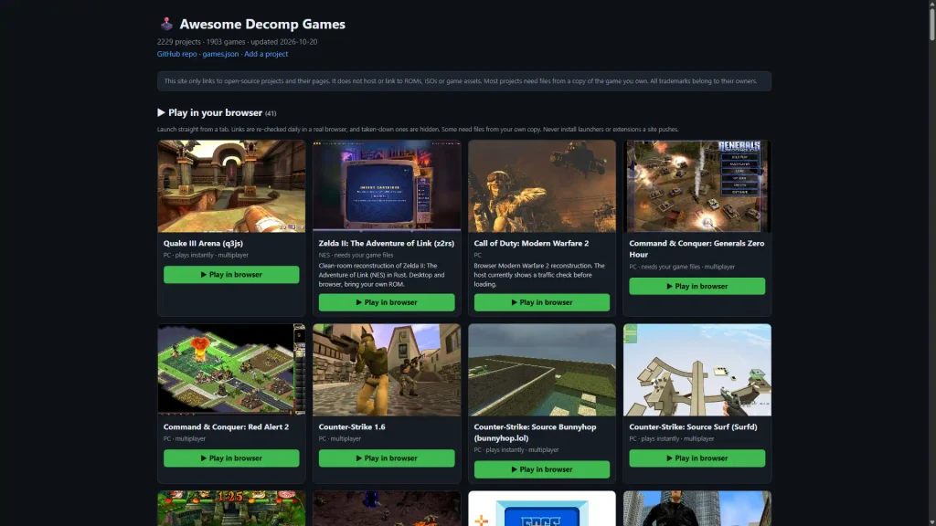Follow the Add a project link
936x526 pixels.
pyautogui.click(x=266, y=54)
